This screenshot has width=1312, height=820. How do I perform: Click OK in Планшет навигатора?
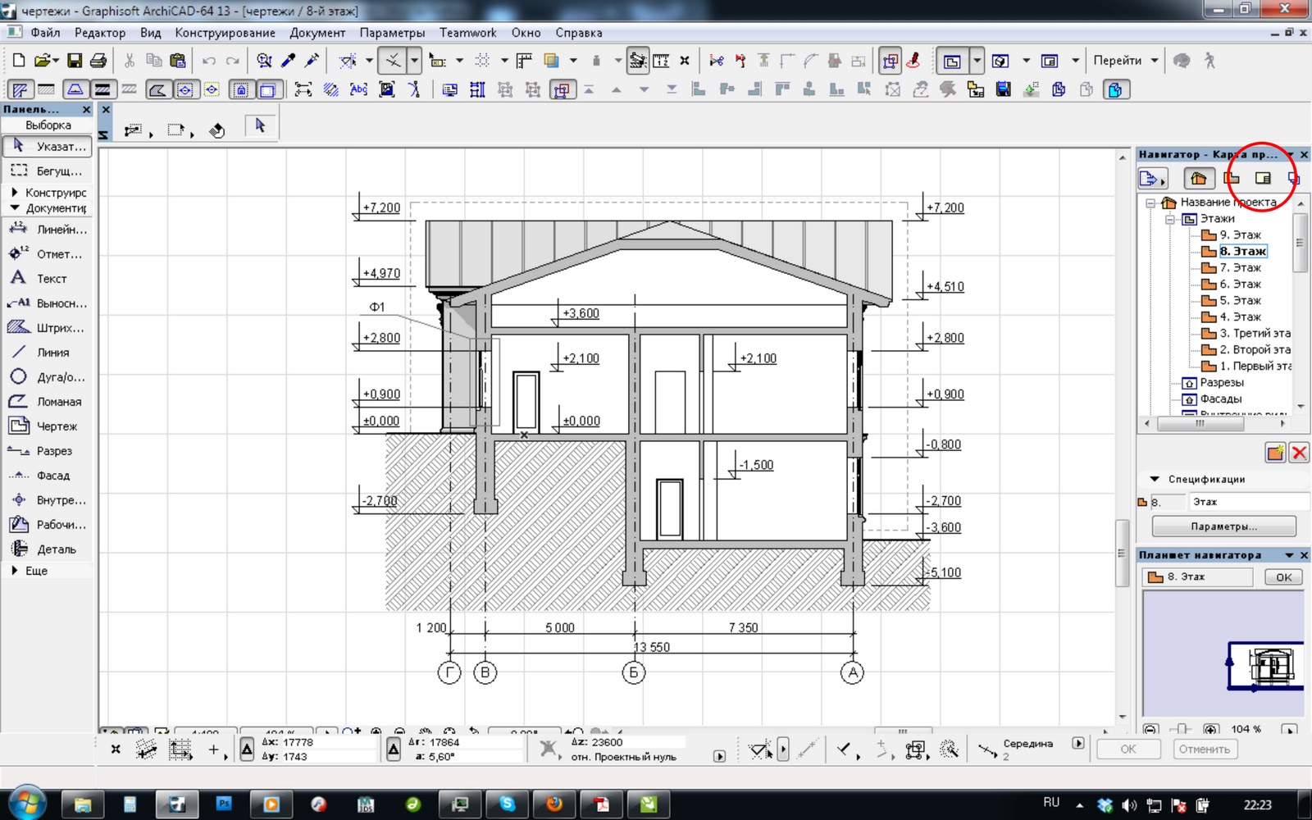click(x=1283, y=577)
